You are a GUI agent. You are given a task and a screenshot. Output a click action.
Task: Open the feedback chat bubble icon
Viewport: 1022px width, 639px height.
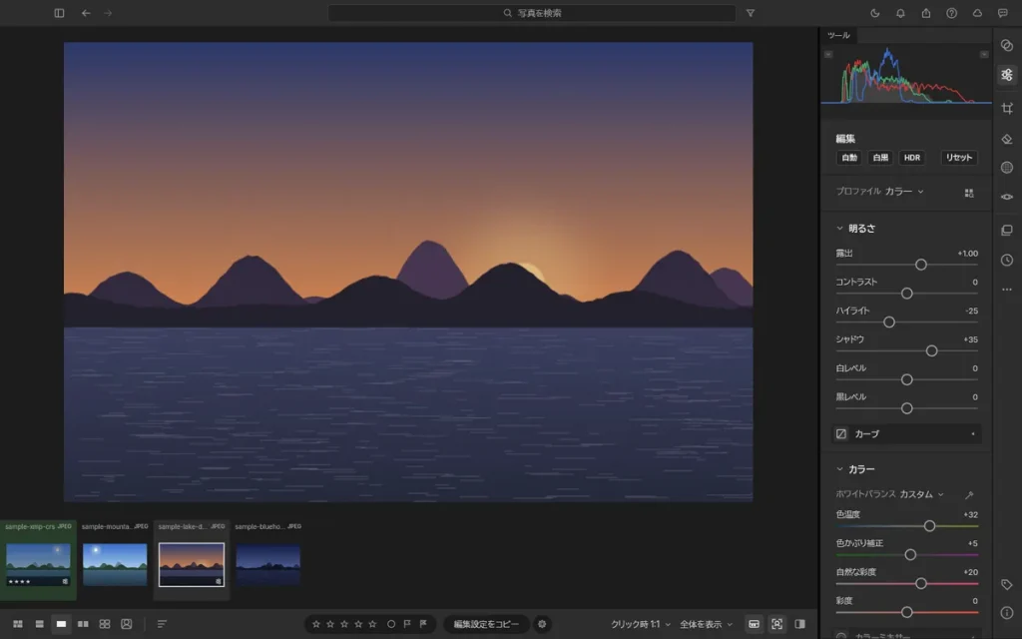pyautogui.click(x=1002, y=13)
